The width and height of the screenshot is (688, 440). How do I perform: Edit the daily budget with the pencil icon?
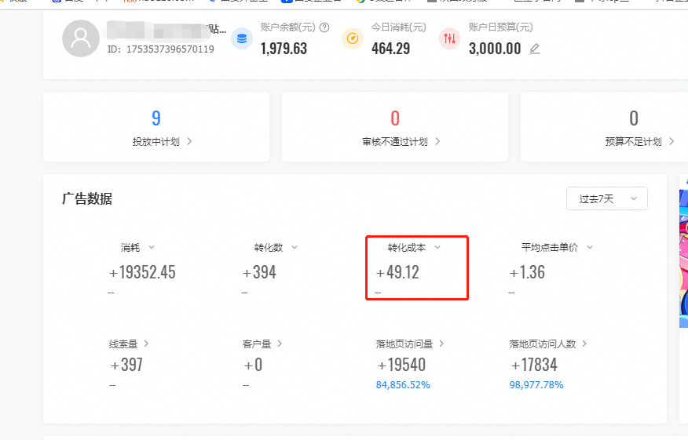[534, 49]
